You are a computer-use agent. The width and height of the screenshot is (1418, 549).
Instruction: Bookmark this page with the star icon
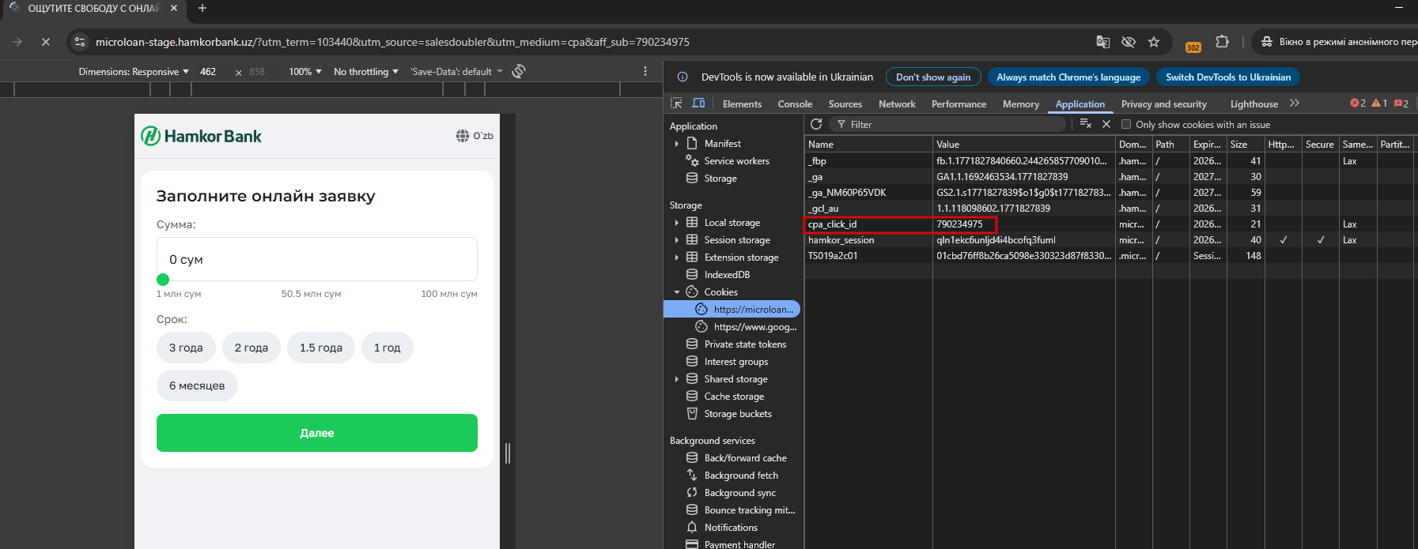click(x=1154, y=42)
